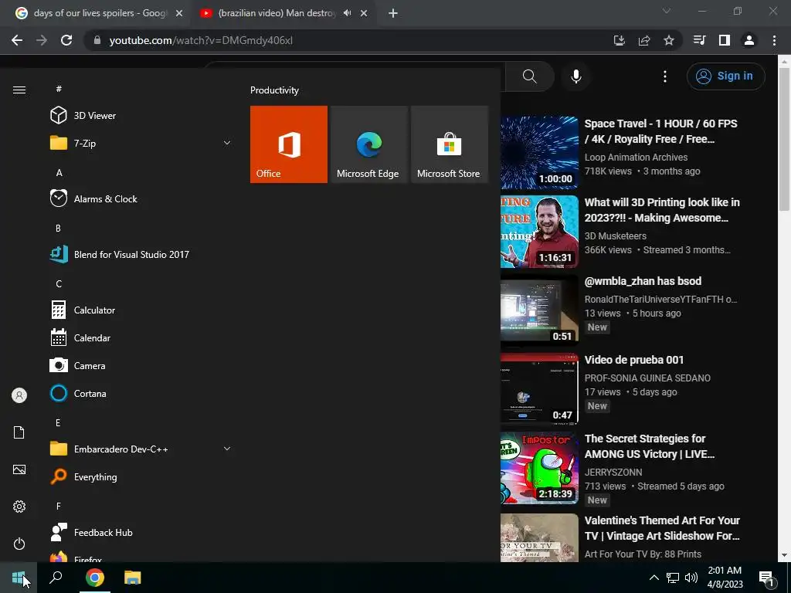Reload the current page
Viewport: 791px width, 593px height.
click(66, 40)
